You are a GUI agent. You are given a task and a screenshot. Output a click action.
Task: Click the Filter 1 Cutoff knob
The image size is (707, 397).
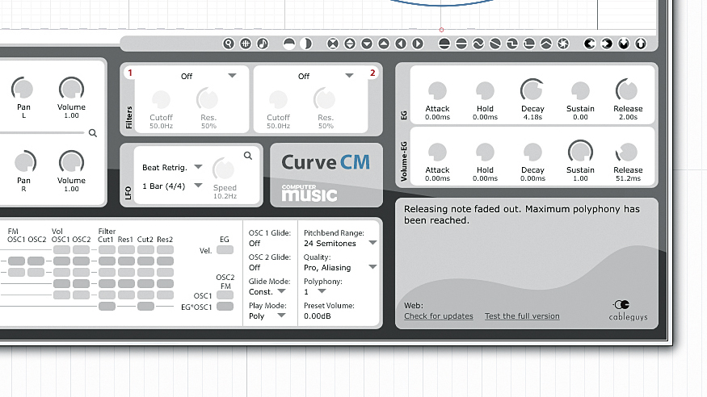pyautogui.click(x=161, y=99)
